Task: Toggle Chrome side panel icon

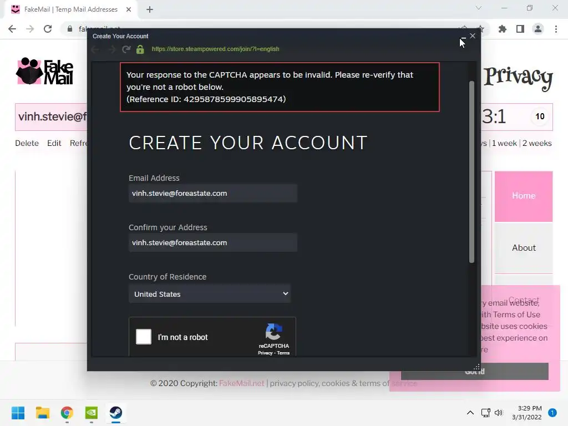Action: (x=520, y=29)
